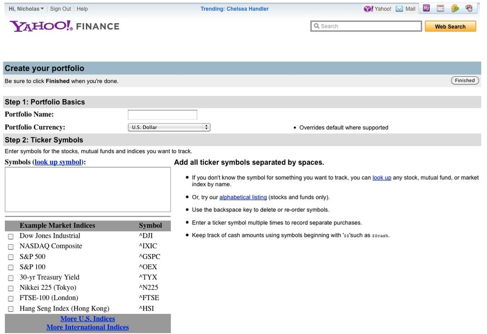
Task: Open trending topic Chelsea Handler
Action: 247,9
